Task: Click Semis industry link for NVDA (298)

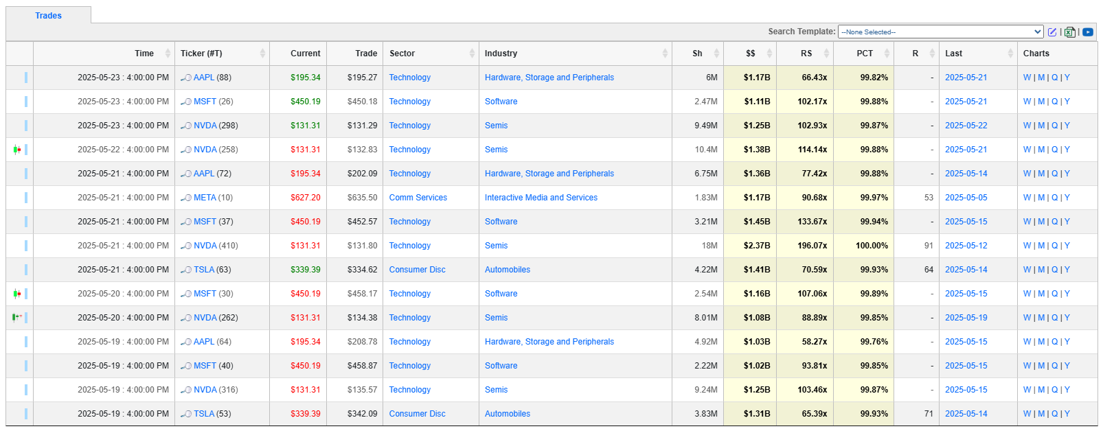Action: click(x=496, y=126)
